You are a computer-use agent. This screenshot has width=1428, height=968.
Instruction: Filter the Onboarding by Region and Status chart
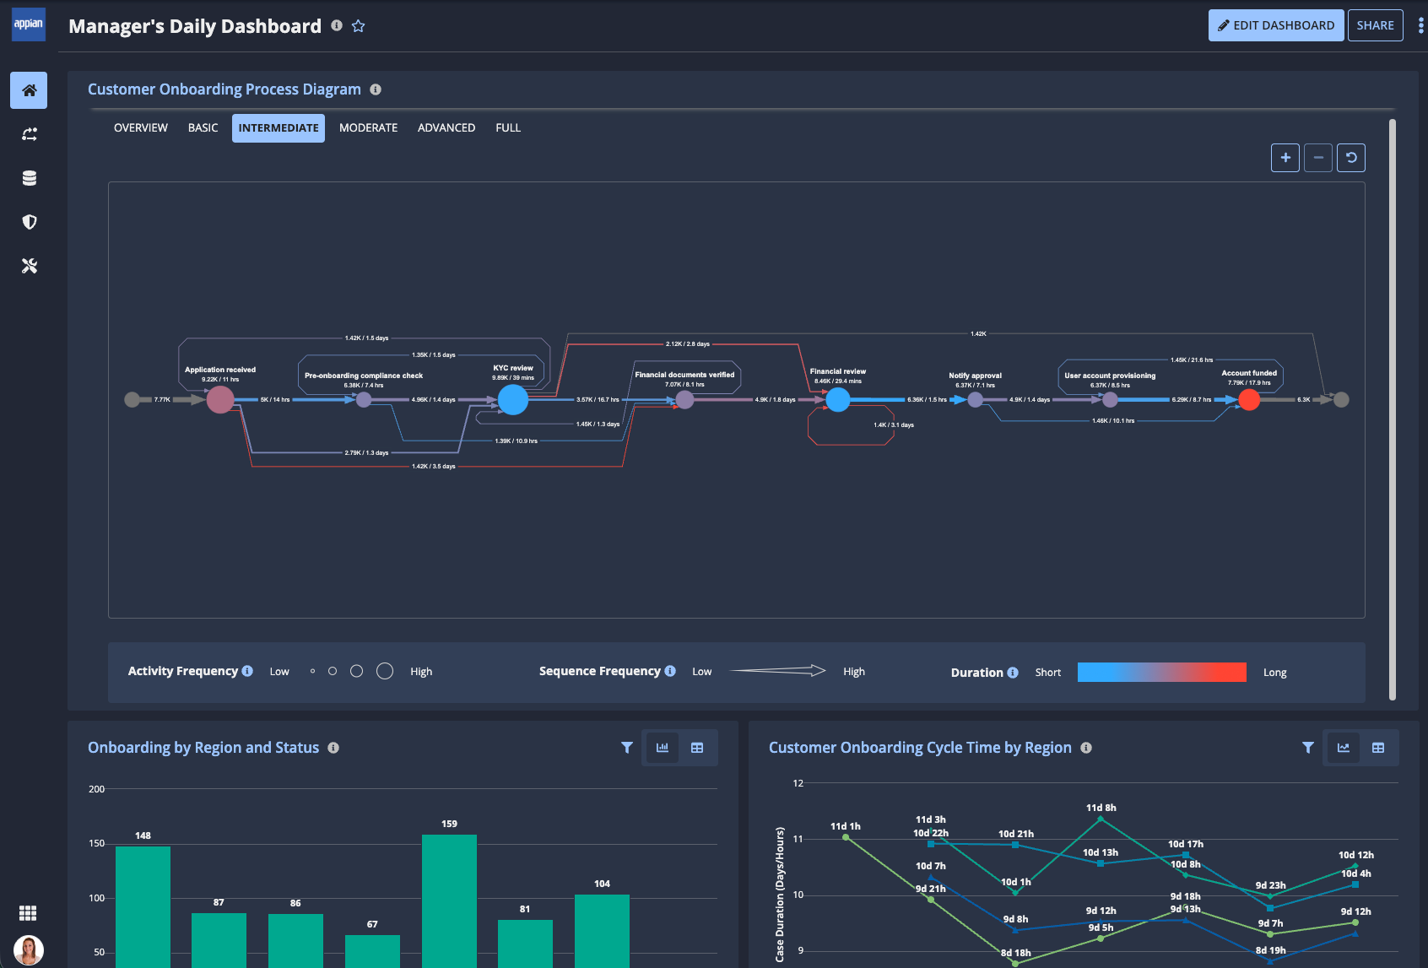(x=627, y=748)
